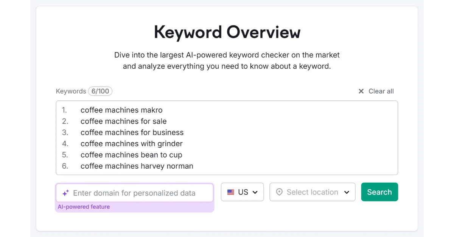Click keyword coffee machines with grinder
The image size is (454, 237).
coord(132,144)
